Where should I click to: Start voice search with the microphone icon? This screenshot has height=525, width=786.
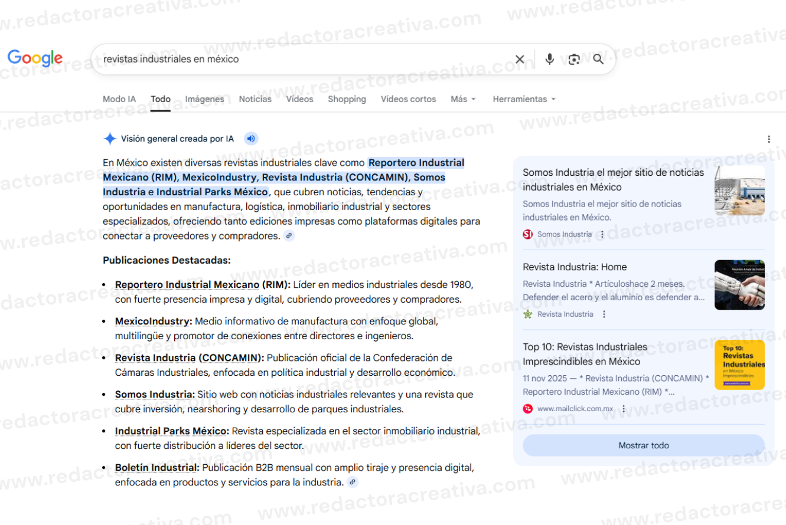point(549,59)
